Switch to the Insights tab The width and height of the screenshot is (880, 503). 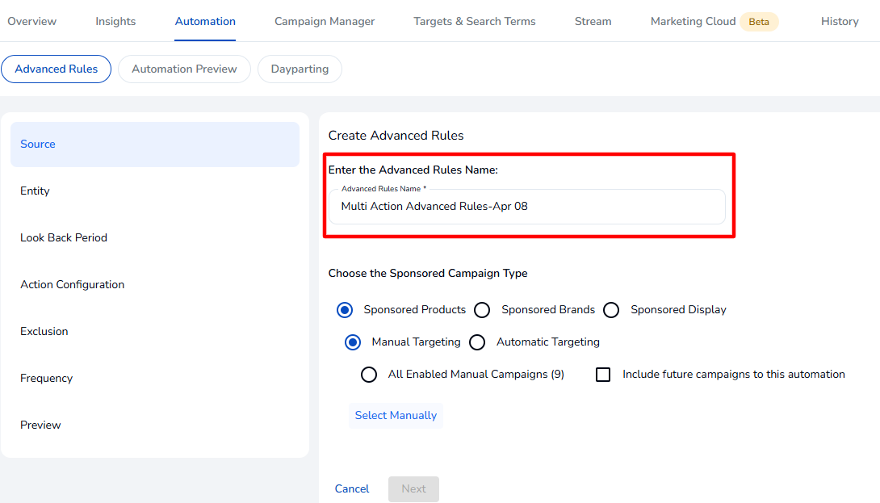[115, 21]
